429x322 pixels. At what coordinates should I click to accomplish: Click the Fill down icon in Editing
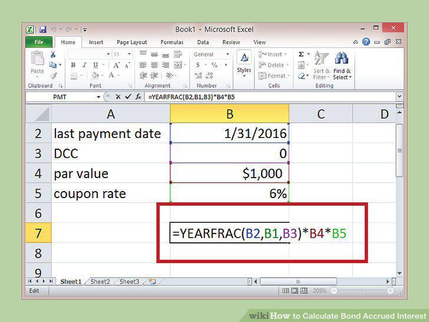(x=301, y=65)
